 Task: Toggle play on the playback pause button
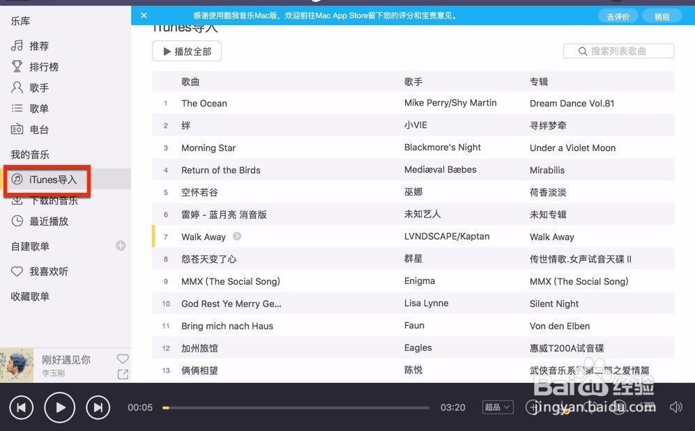coord(59,407)
